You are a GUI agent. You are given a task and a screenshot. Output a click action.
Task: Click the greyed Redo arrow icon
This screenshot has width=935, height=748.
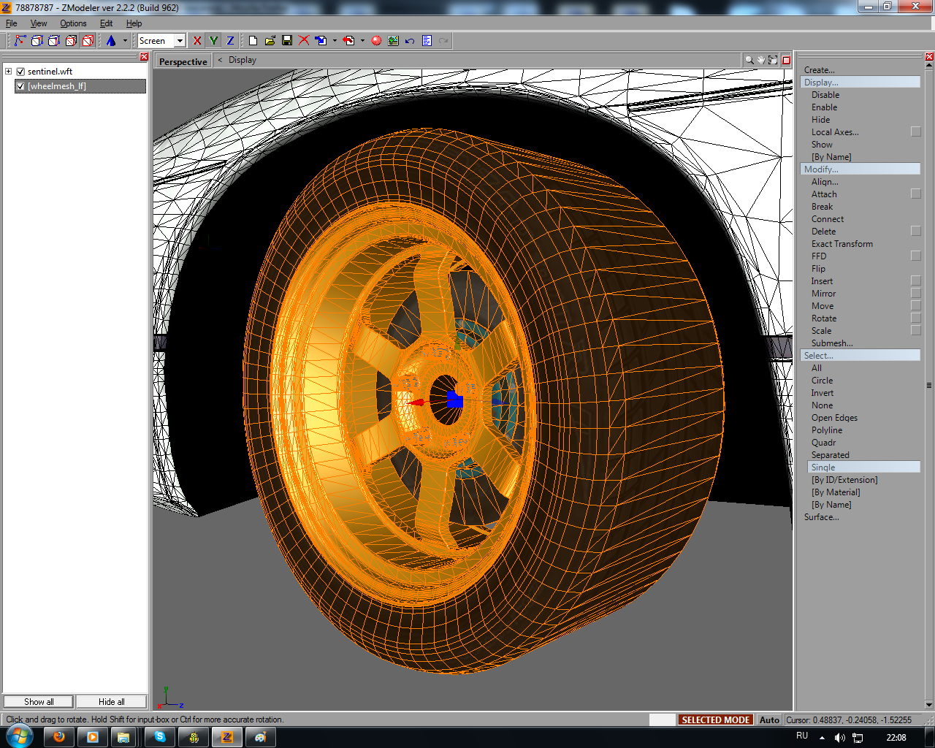pyautogui.click(x=443, y=41)
